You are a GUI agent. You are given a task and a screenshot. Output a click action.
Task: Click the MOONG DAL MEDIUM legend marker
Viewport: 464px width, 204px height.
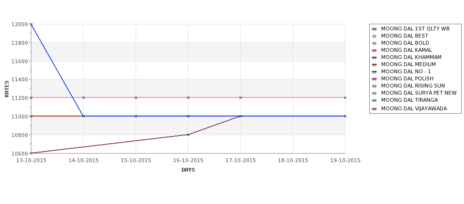click(x=375, y=65)
